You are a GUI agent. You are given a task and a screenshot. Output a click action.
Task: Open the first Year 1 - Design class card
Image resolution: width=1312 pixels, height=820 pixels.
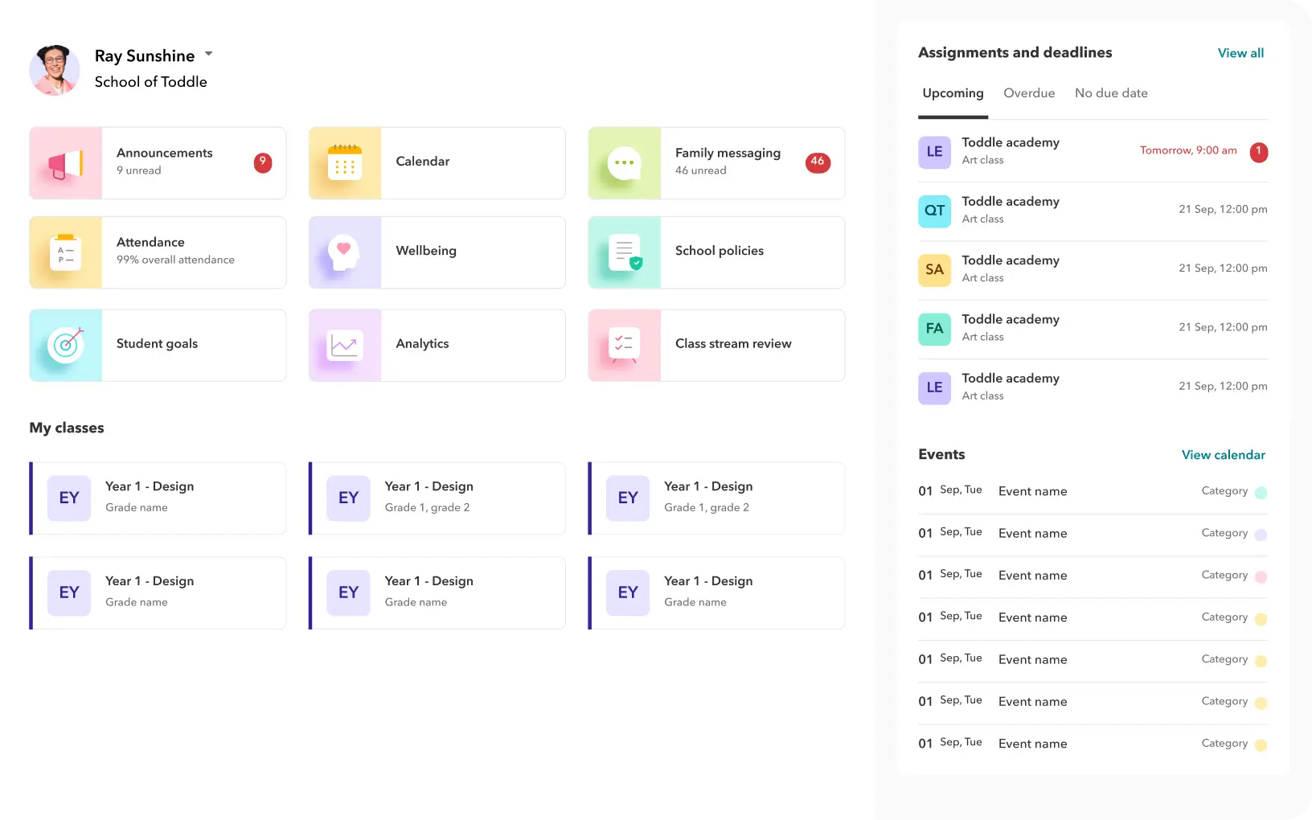158,498
